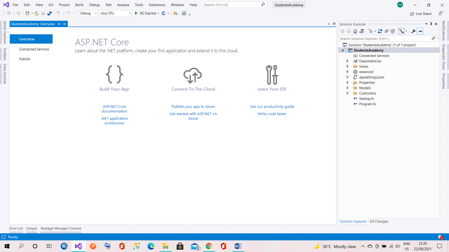Expand the appsettings.json node
Screen dimensions: 449x252
coord(347,77)
